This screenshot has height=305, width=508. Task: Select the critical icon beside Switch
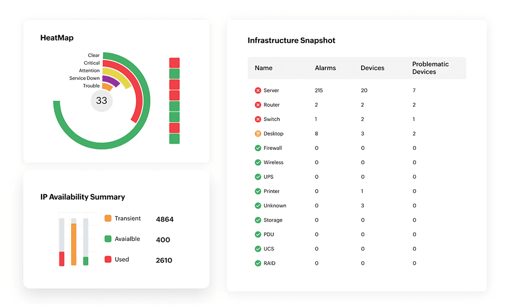pyautogui.click(x=258, y=119)
